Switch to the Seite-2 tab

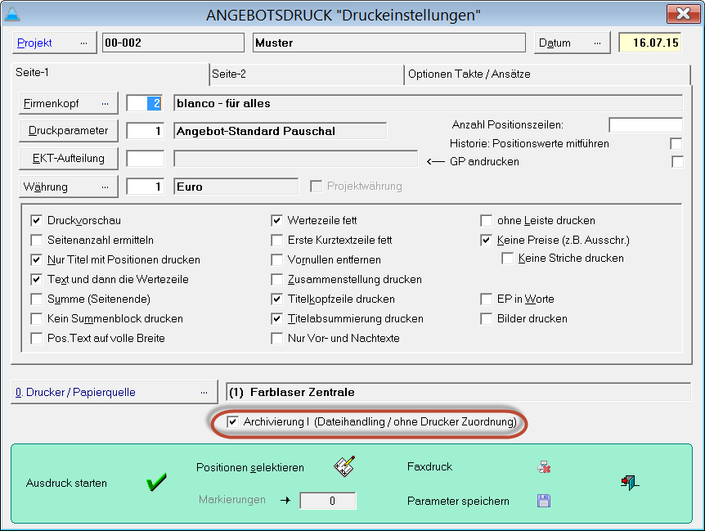(229, 74)
